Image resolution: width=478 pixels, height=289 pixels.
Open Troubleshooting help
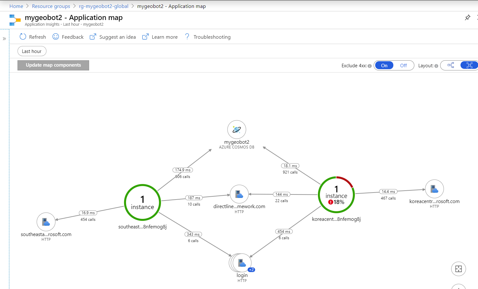tap(212, 37)
